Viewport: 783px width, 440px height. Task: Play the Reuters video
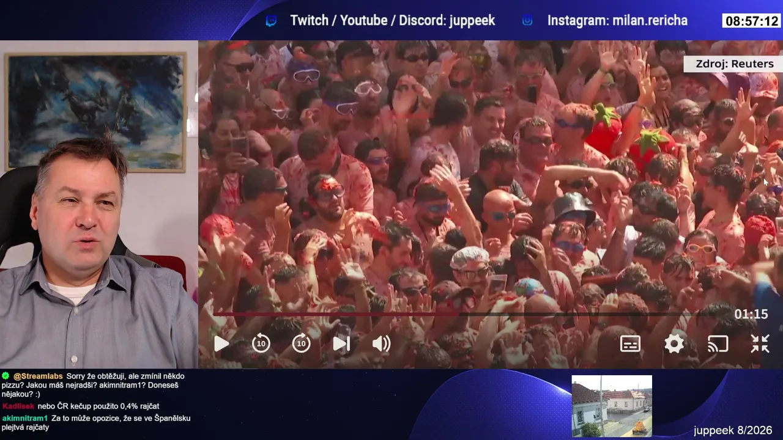point(221,344)
